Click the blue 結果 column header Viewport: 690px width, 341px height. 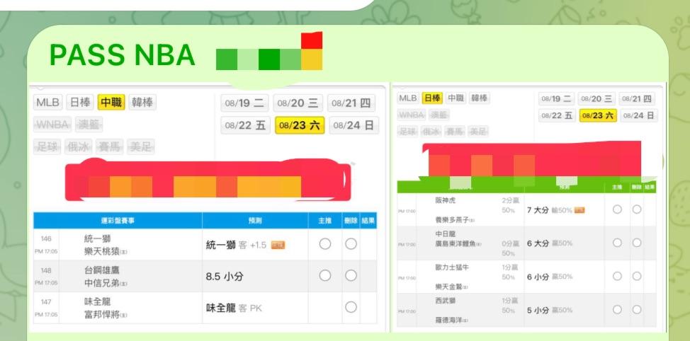tap(368, 221)
